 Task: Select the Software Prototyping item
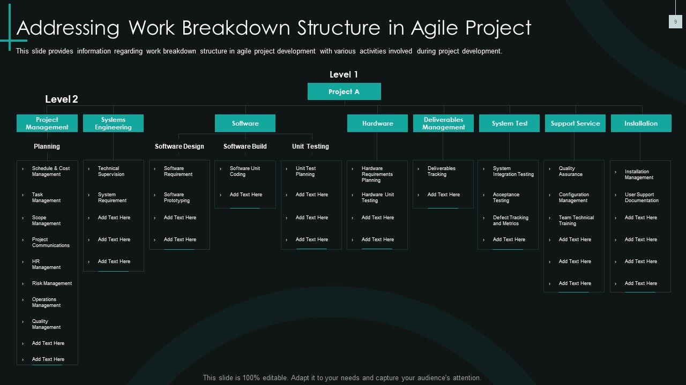coord(176,198)
